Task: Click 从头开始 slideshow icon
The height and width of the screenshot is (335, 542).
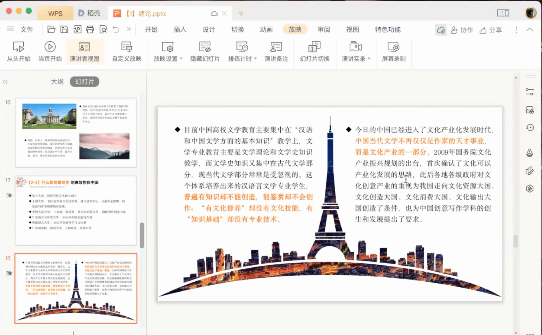Action: point(19,47)
